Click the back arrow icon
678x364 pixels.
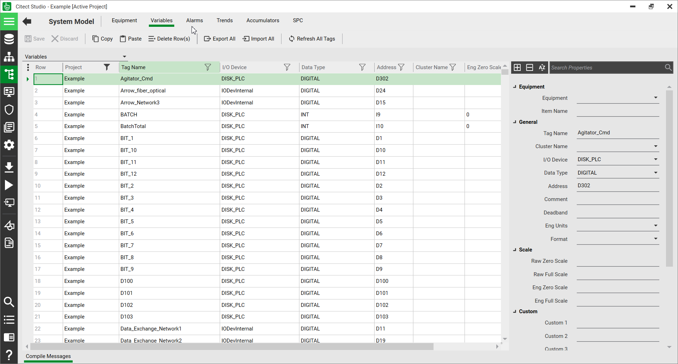[x=27, y=22]
